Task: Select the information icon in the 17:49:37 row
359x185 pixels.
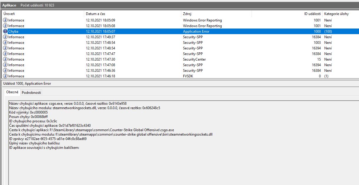Action: click(5, 37)
